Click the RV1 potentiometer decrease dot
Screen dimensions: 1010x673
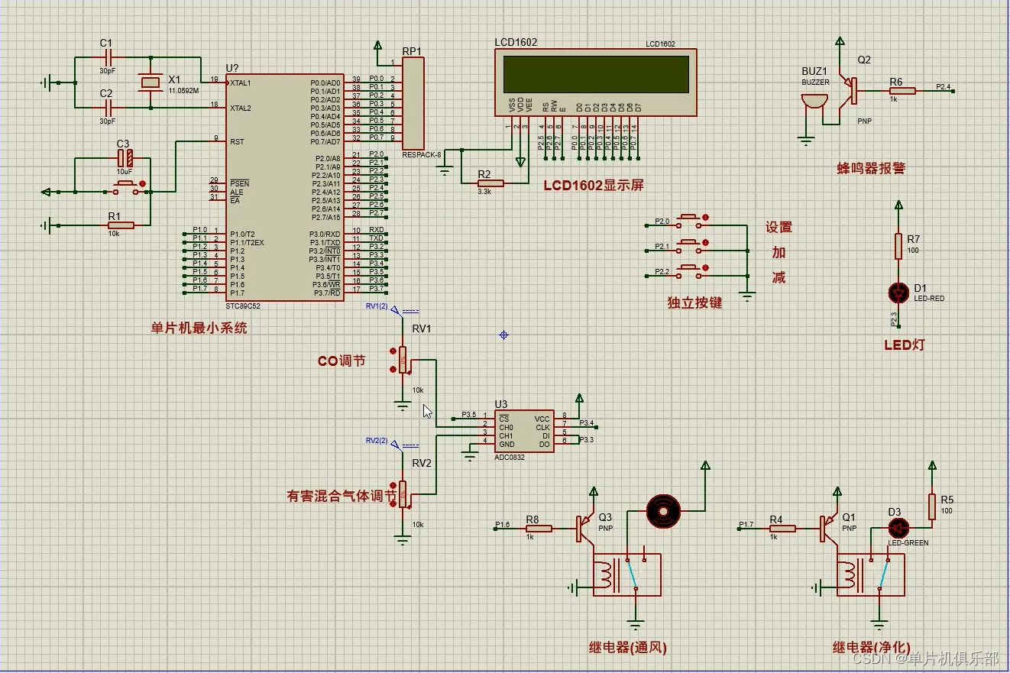click(x=393, y=369)
